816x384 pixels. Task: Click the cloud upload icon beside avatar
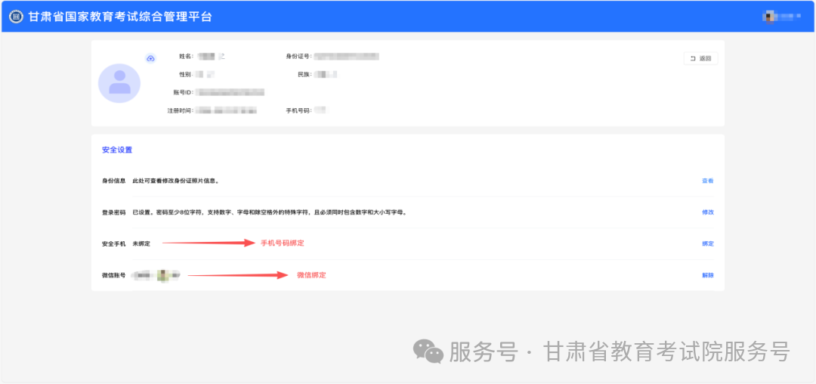(x=150, y=58)
